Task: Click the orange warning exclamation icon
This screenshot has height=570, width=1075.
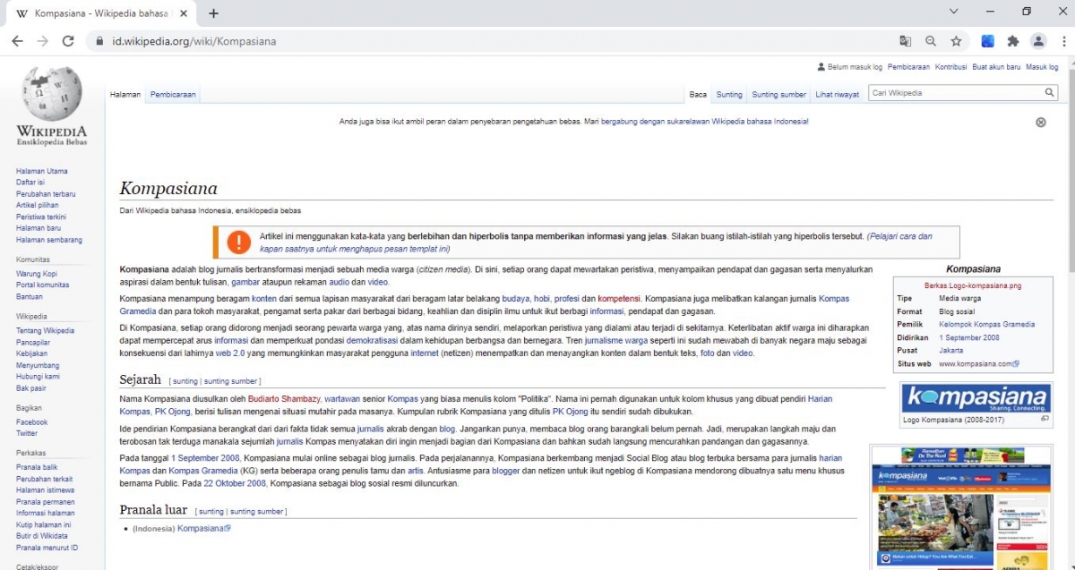Action: click(x=239, y=242)
